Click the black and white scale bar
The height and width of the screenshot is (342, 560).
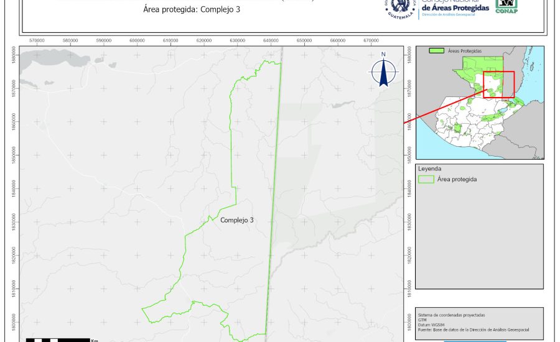click(58, 340)
